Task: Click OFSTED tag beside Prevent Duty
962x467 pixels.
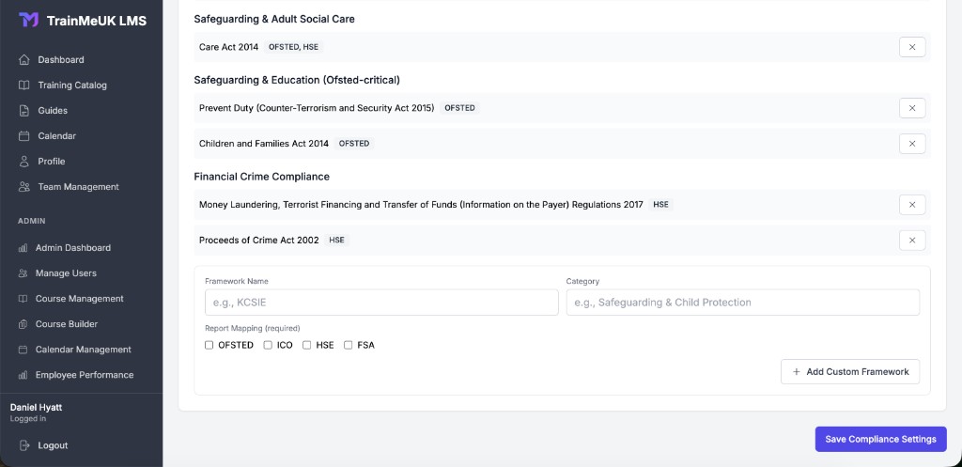Action: [459, 108]
